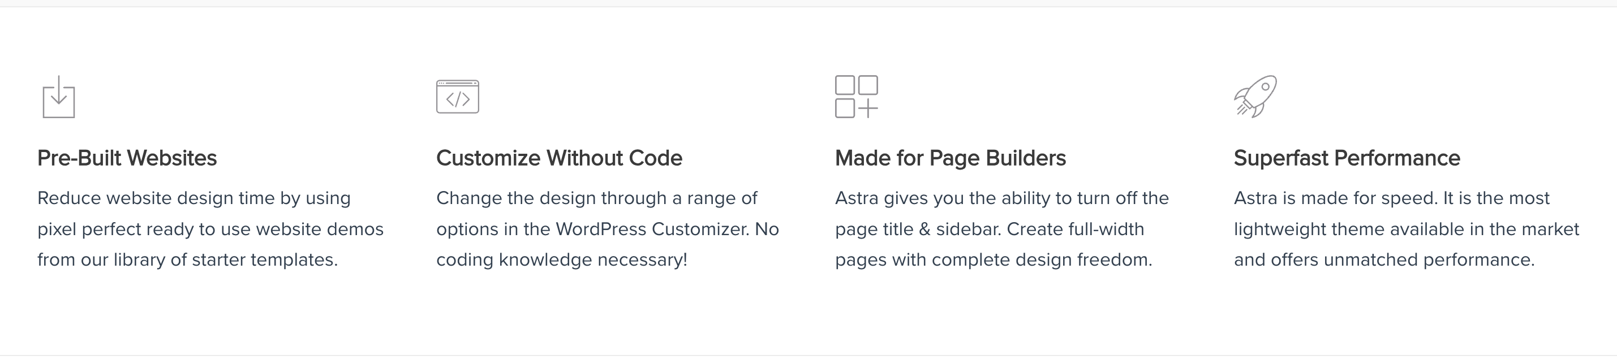The image size is (1617, 364).
Task: Open the Pre-Built Websites heading
Action: [127, 158]
